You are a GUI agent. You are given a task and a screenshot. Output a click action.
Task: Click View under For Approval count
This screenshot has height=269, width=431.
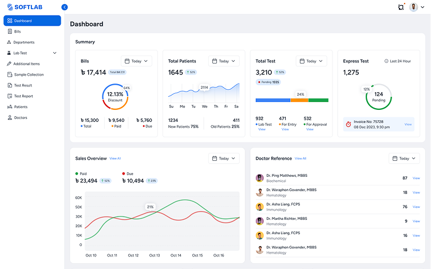(x=310, y=129)
